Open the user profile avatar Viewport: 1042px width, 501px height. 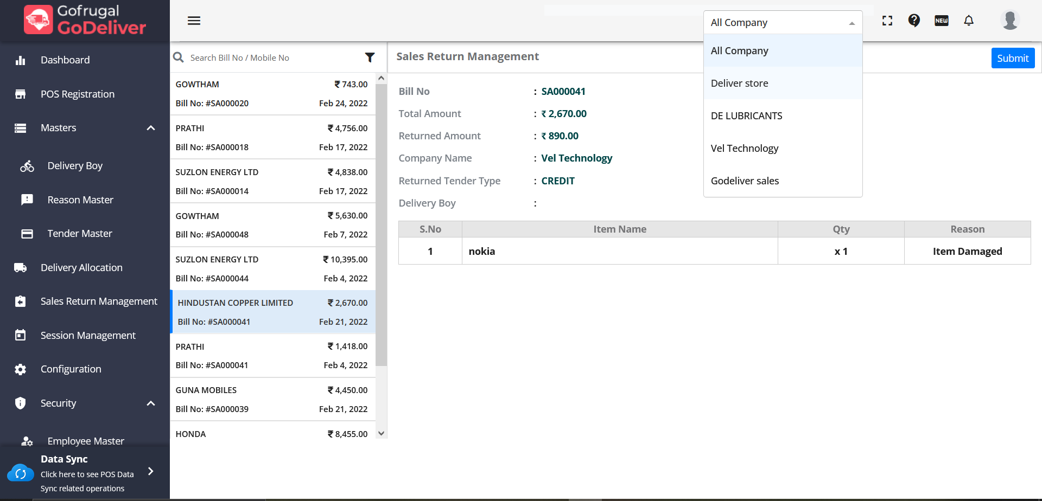tap(1009, 21)
